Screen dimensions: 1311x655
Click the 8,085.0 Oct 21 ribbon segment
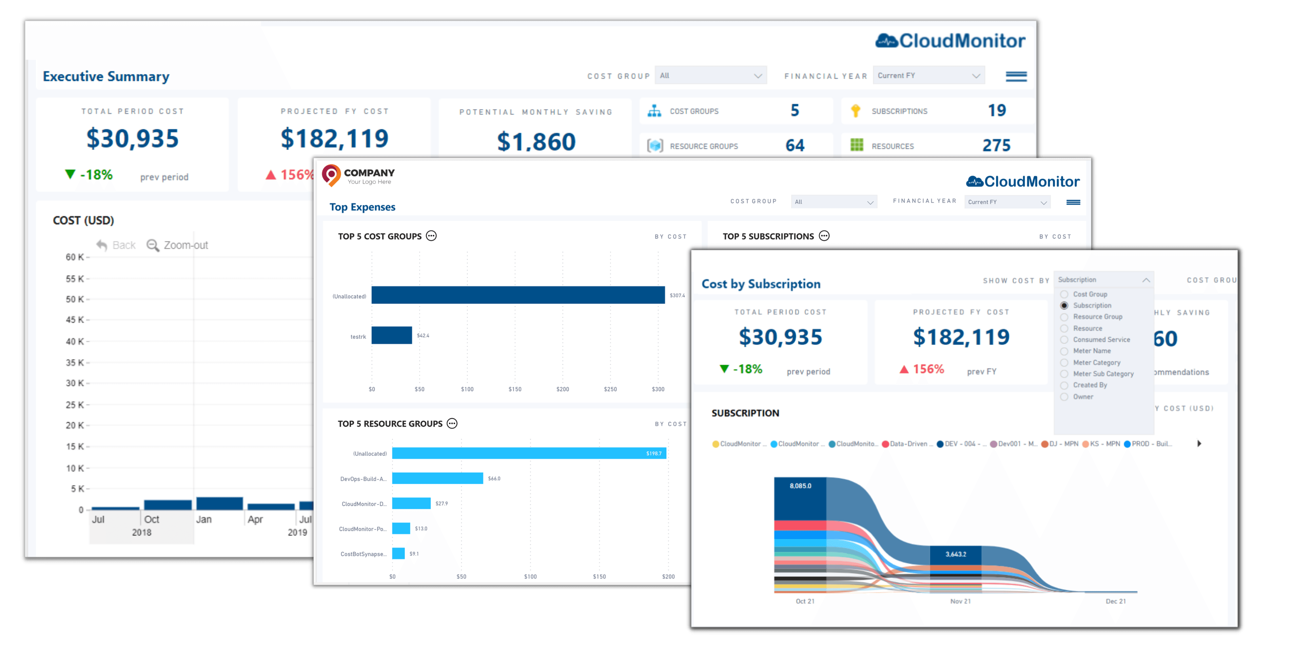(800, 498)
